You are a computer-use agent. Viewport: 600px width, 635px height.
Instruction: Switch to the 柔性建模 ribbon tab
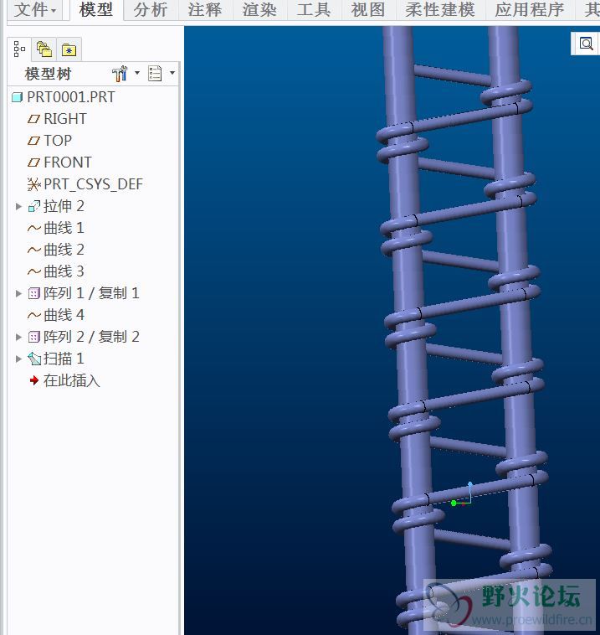click(x=440, y=10)
